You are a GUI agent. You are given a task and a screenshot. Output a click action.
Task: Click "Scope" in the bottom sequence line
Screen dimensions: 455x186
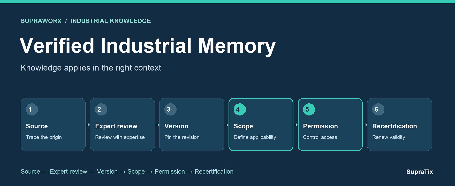(136, 172)
